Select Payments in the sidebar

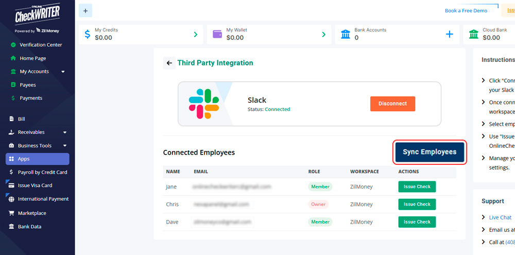click(31, 98)
